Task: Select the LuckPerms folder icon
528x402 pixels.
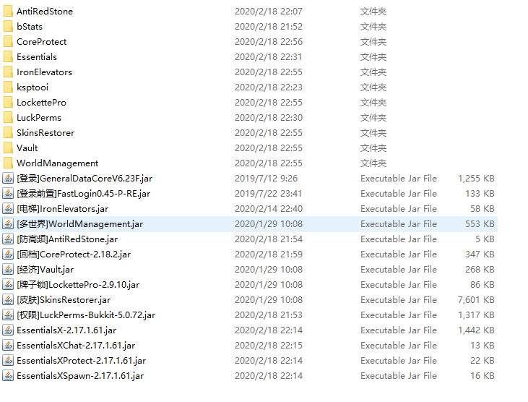Action: (x=8, y=117)
